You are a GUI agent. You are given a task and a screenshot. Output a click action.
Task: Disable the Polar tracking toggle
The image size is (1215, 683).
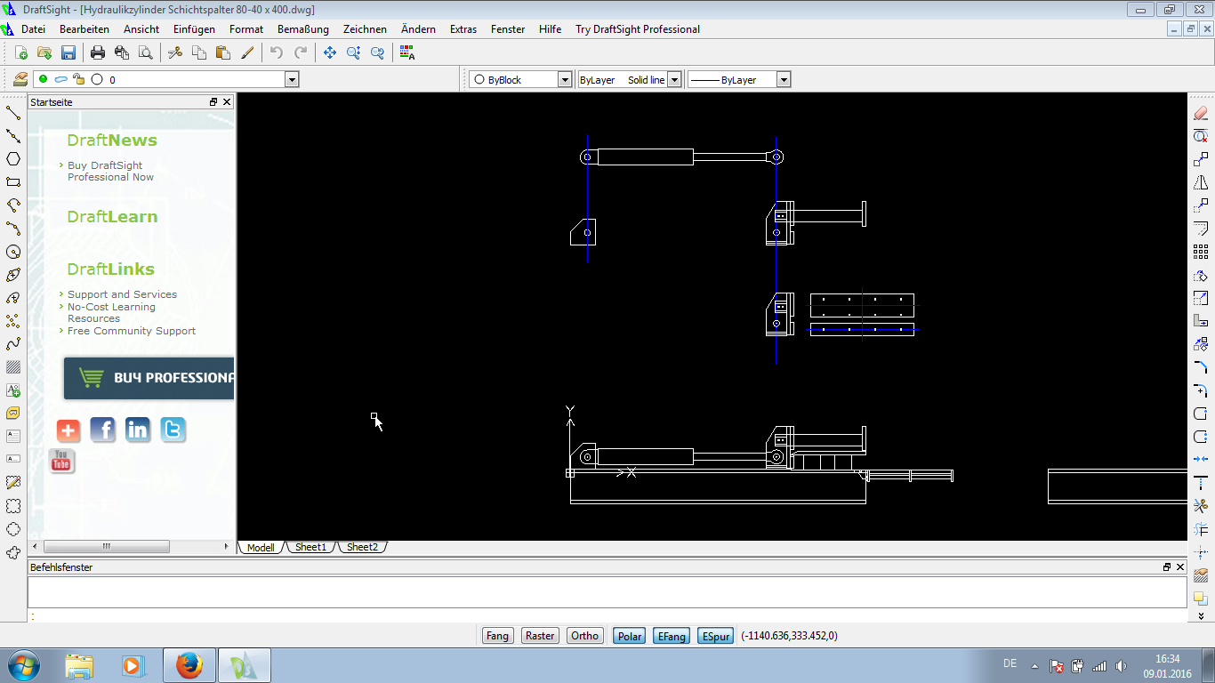tap(630, 636)
